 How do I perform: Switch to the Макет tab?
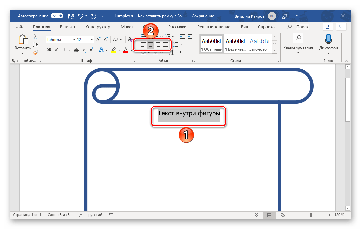(x=127, y=27)
